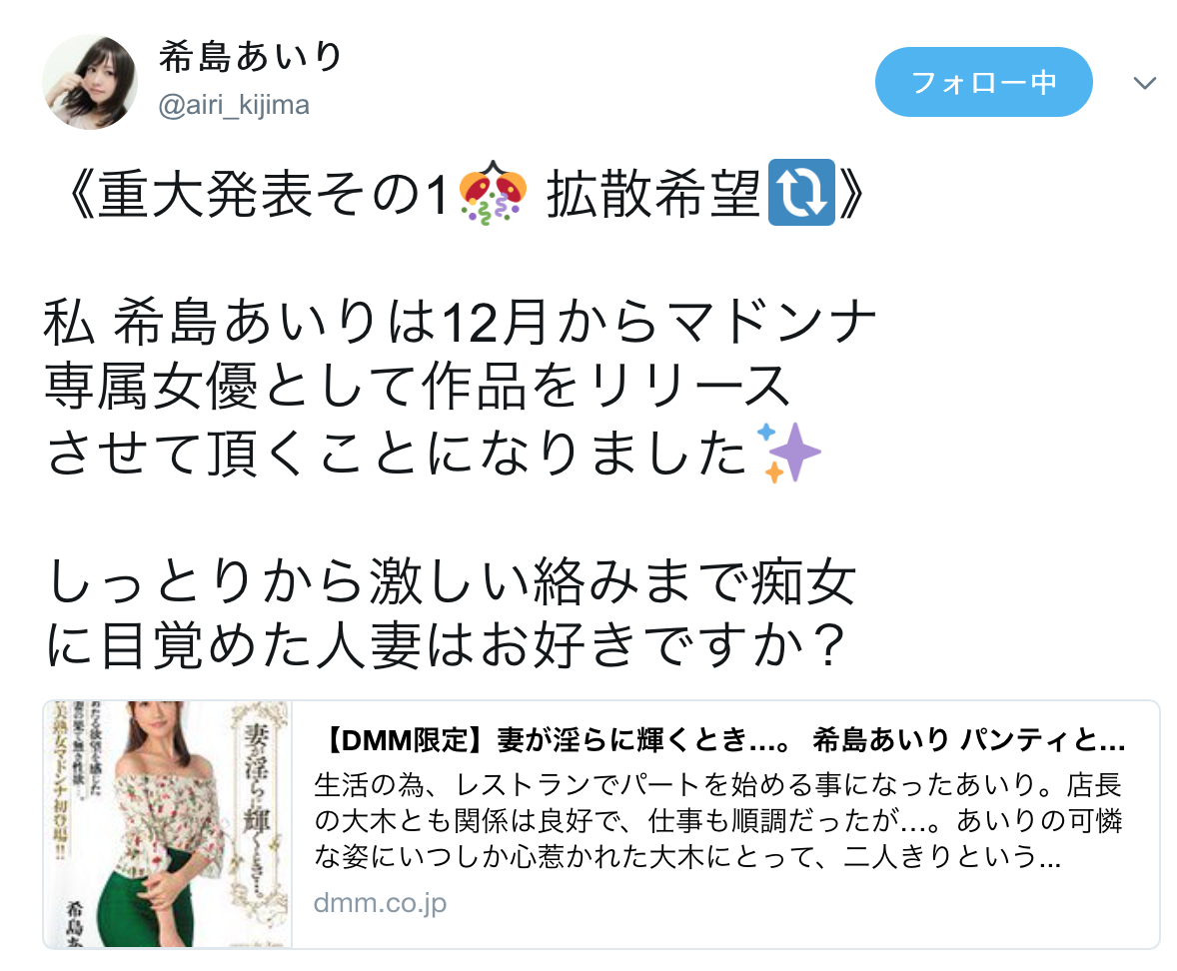
Task: Expand the tweet options chevron menu
Action: click(x=1144, y=83)
